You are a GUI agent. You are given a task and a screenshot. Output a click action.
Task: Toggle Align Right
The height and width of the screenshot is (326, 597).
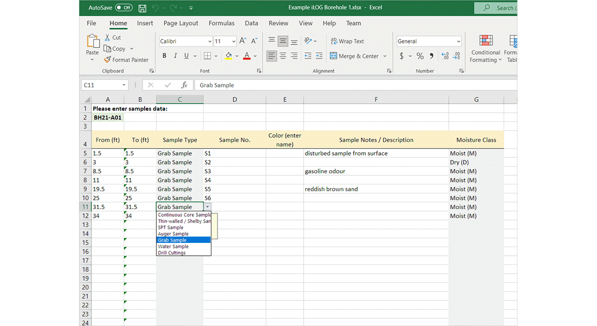tap(294, 56)
